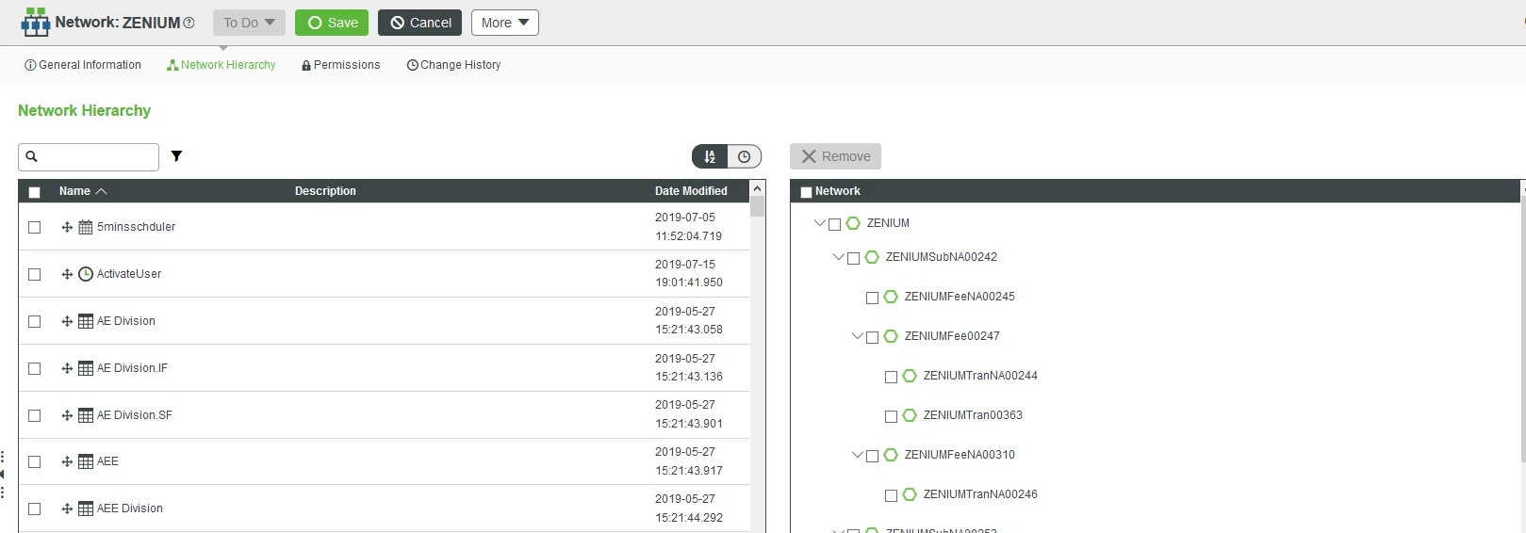This screenshot has height=533, width=1526.
Task: Grab move handle of AE Division row
Action: (67, 321)
